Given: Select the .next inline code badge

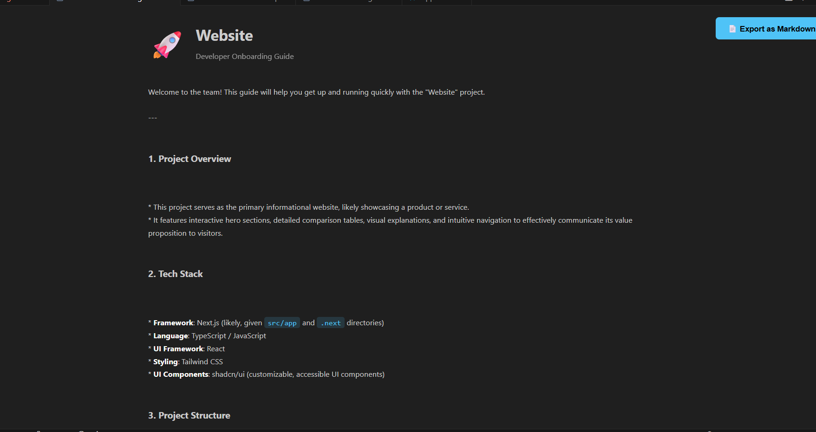Looking at the screenshot, I should click(330, 322).
